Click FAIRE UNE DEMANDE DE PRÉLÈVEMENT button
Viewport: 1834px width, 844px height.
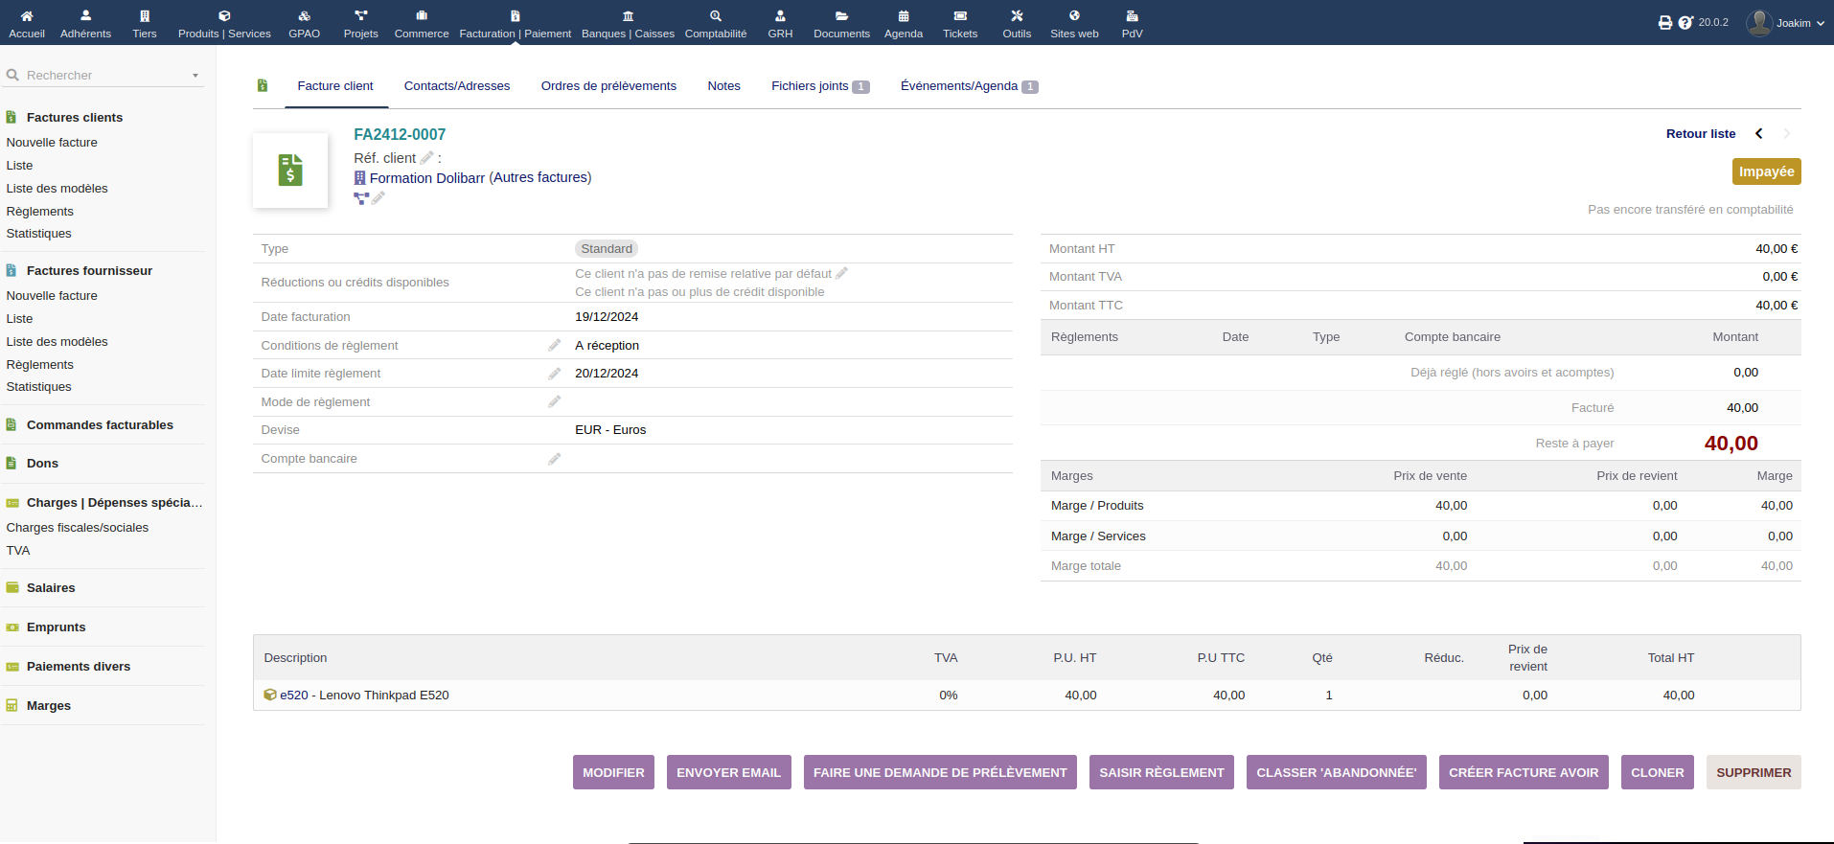pyautogui.click(x=940, y=772)
